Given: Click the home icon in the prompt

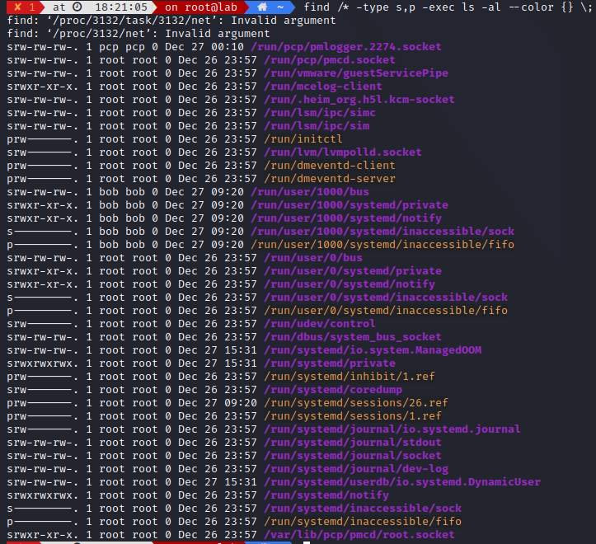Looking at the screenshot, I should [x=262, y=7].
